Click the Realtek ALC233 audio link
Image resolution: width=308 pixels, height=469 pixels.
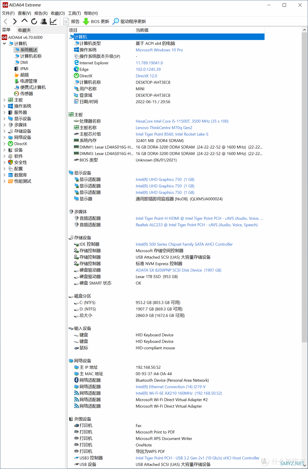point(196,225)
